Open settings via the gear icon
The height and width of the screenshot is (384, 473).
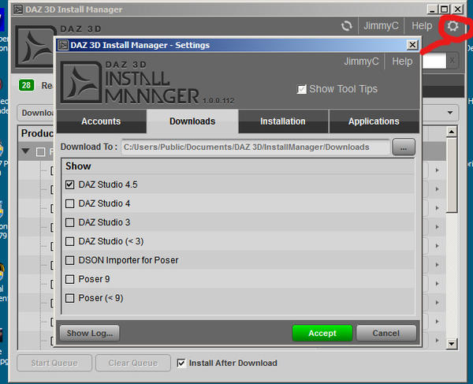coord(453,26)
